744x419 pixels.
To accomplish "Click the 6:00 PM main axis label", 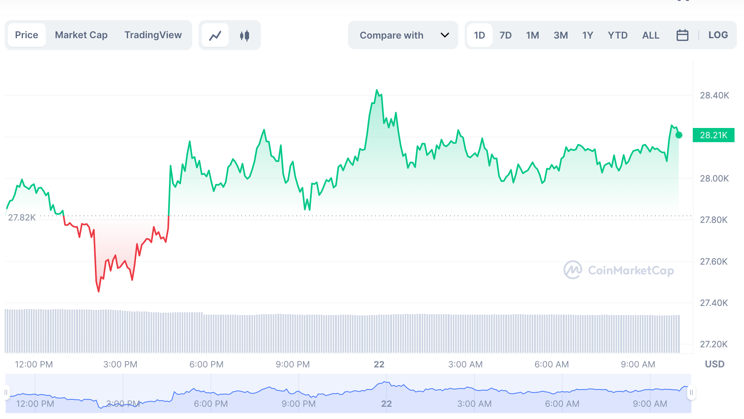I will (x=206, y=364).
